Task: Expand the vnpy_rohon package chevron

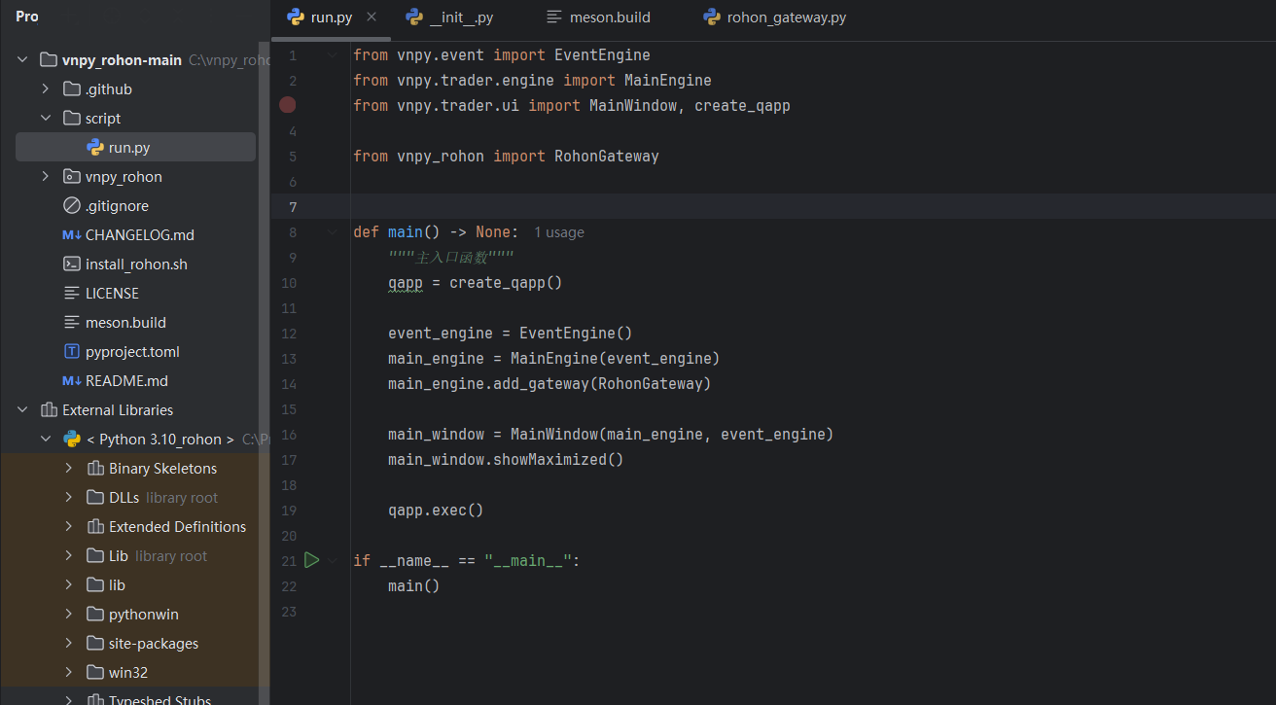Action: pos(46,177)
